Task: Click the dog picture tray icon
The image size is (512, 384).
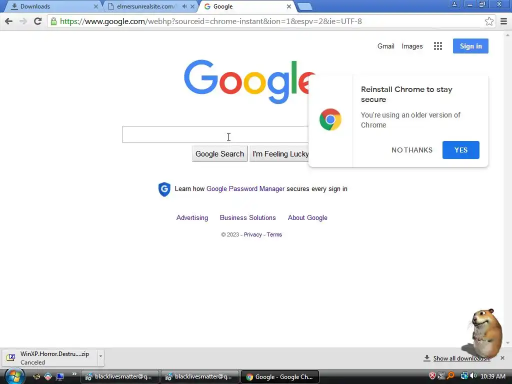Action: tap(441, 376)
